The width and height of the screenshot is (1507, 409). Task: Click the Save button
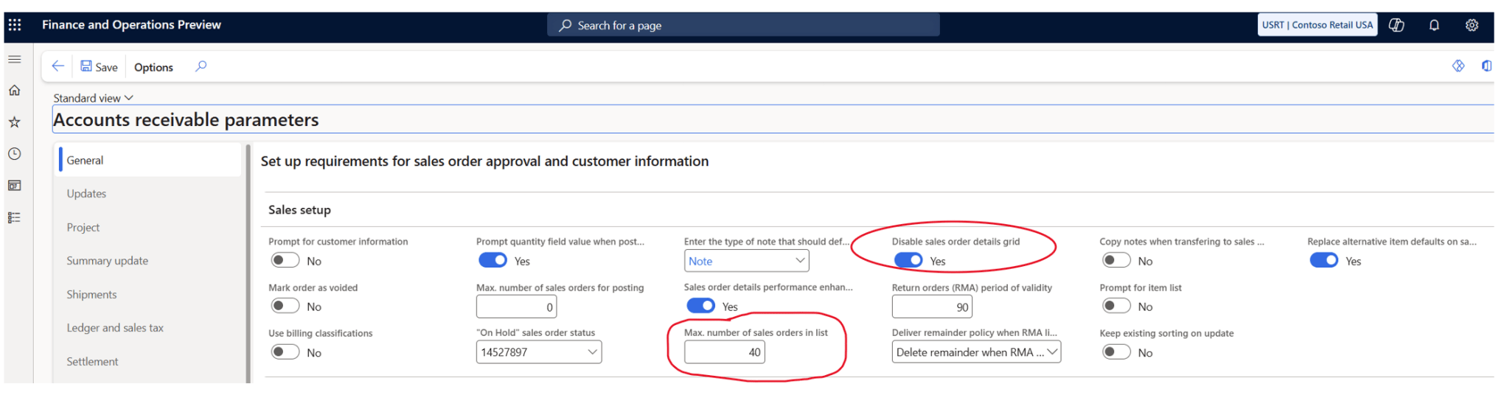(99, 67)
